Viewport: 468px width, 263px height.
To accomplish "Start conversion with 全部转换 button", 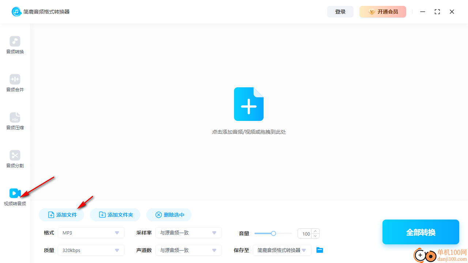I will 421,232.
